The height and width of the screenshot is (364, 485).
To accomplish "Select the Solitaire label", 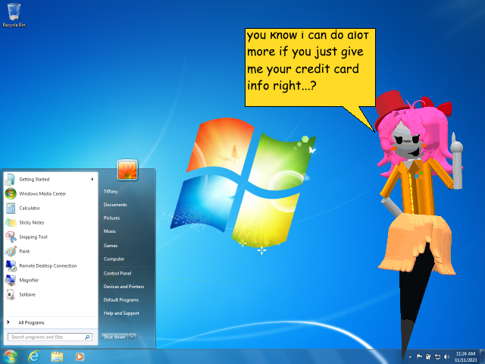I will coord(27,295).
